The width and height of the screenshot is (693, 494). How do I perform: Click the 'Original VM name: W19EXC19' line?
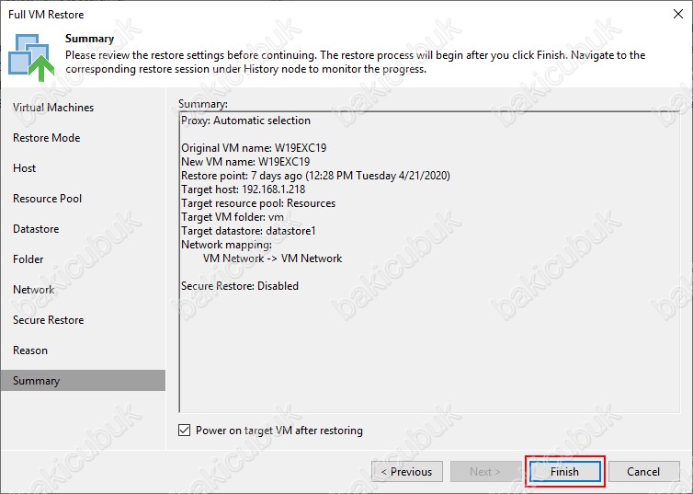254,148
